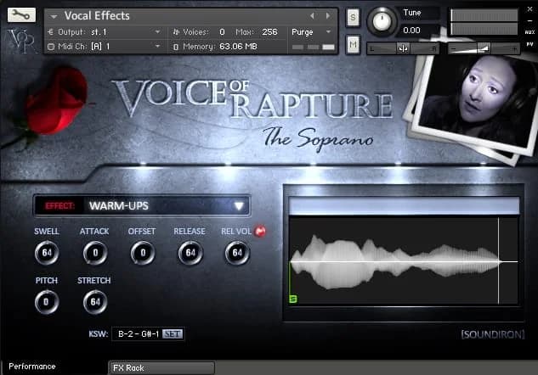Click the waveform end marker line
This screenshot has height=375, width=538.
(x=499, y=260)
